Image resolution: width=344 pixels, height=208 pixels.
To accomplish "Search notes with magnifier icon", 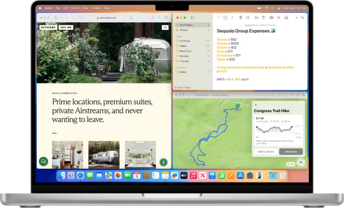I will tap(303, 18).
